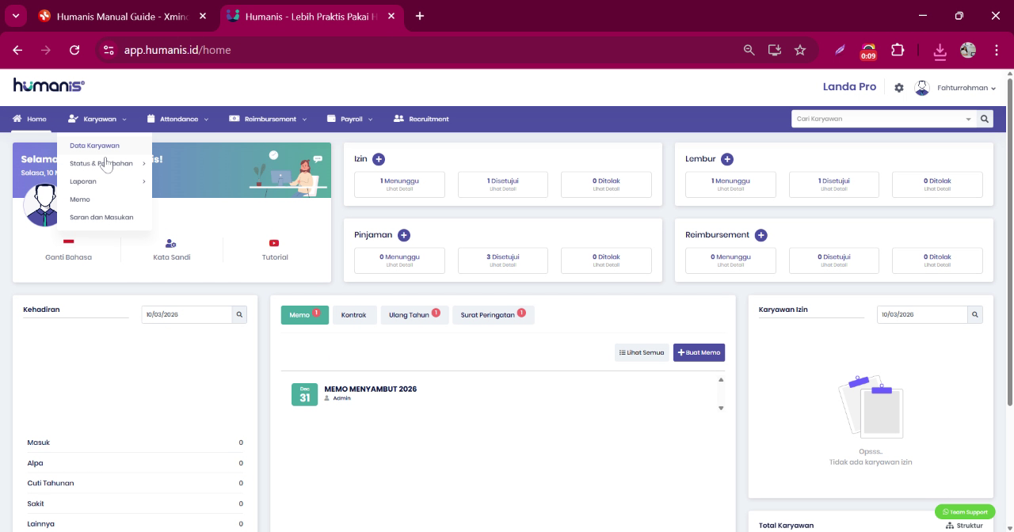Click the Fahturrohman user avatar
Image resolution: width=1014 pixels, height=532 pixels.
pos(922,88)
